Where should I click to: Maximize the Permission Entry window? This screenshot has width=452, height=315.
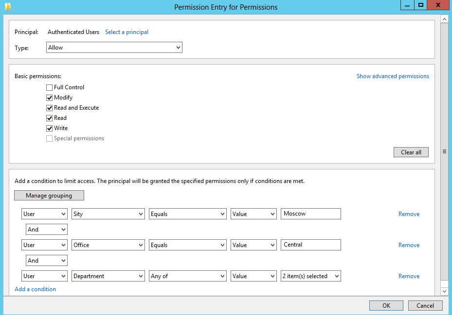pos(420,5)
